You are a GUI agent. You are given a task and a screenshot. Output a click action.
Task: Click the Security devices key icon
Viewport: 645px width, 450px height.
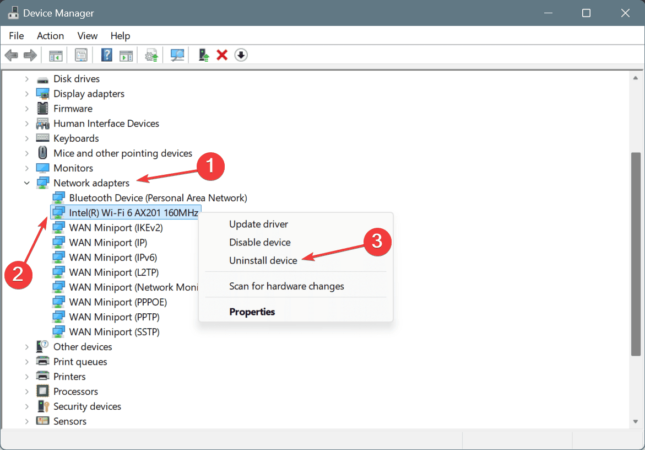point(43,406)
